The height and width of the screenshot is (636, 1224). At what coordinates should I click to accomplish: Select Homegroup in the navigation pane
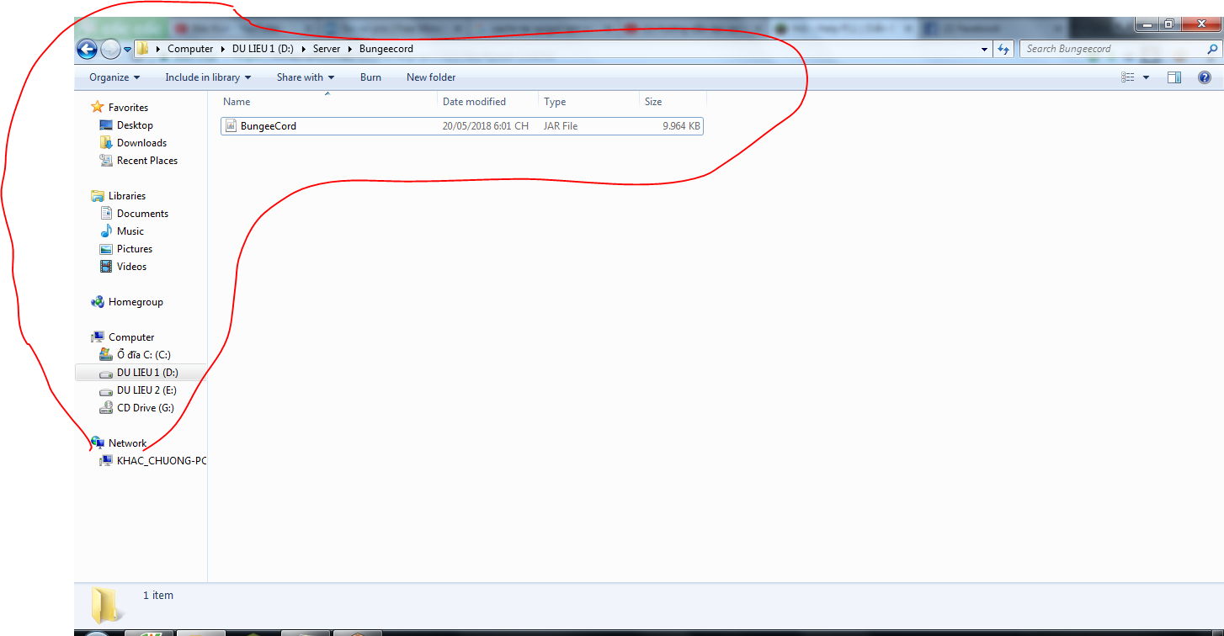coord(136,302)
